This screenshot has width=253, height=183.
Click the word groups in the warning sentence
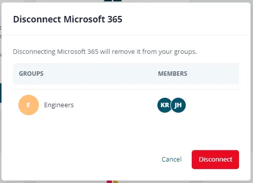coord(185,52)
